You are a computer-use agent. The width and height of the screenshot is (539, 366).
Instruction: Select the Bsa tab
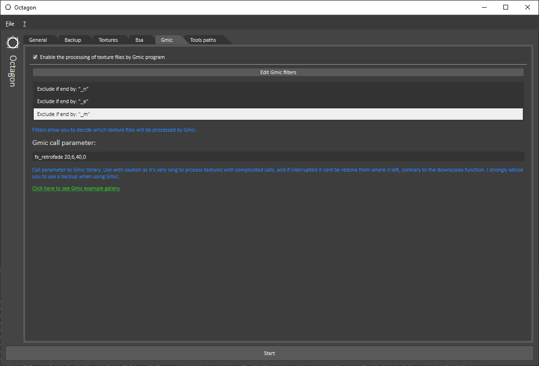(x=139, y=40)
